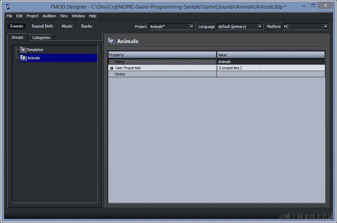Click the FMOD Designer app icon in title bar

8,7
